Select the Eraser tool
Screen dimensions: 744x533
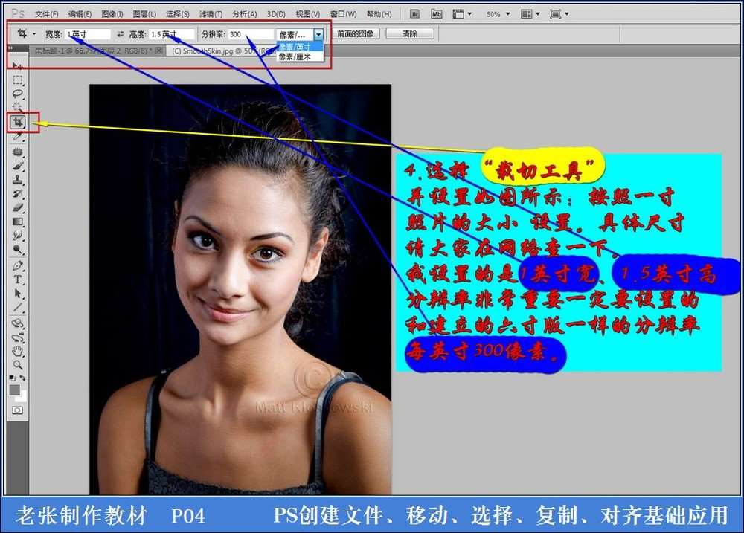(x=18, y=207)
